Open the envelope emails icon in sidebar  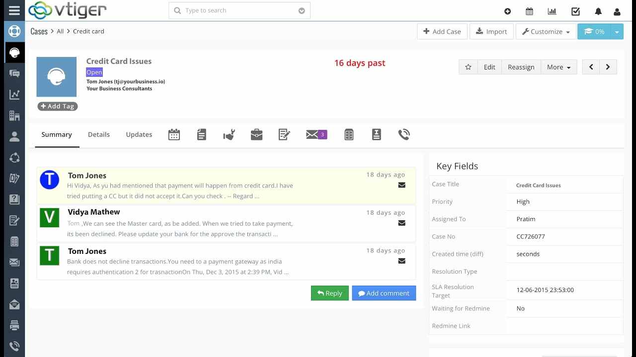point(14,262)
